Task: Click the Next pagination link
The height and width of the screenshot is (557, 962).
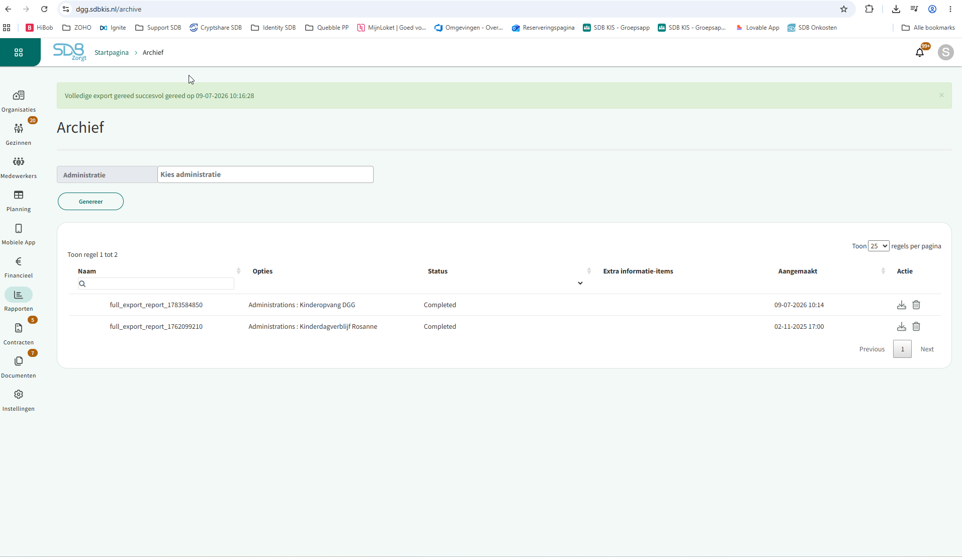Action: 927,349
